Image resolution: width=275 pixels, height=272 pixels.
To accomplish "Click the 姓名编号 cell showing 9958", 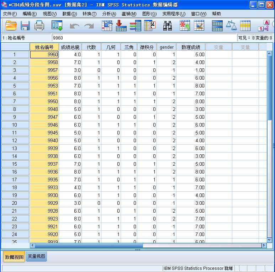I will (44, 62).
